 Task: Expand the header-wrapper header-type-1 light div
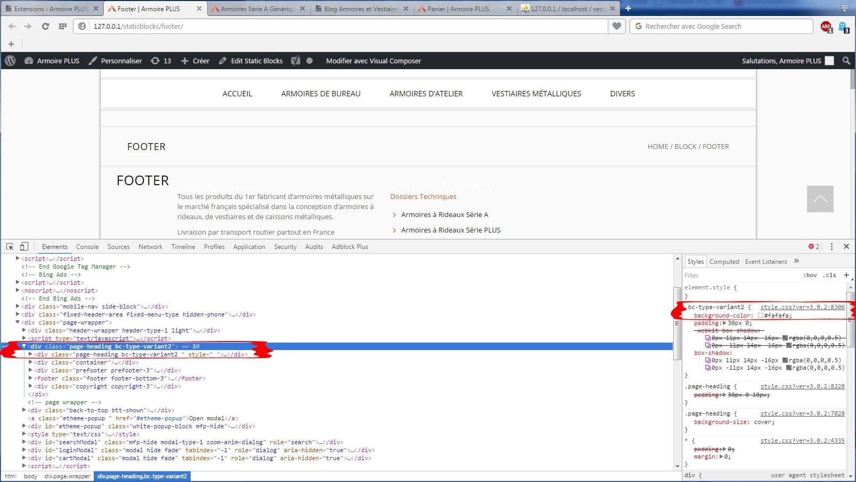pyautogui.click(x=24, y=330)
